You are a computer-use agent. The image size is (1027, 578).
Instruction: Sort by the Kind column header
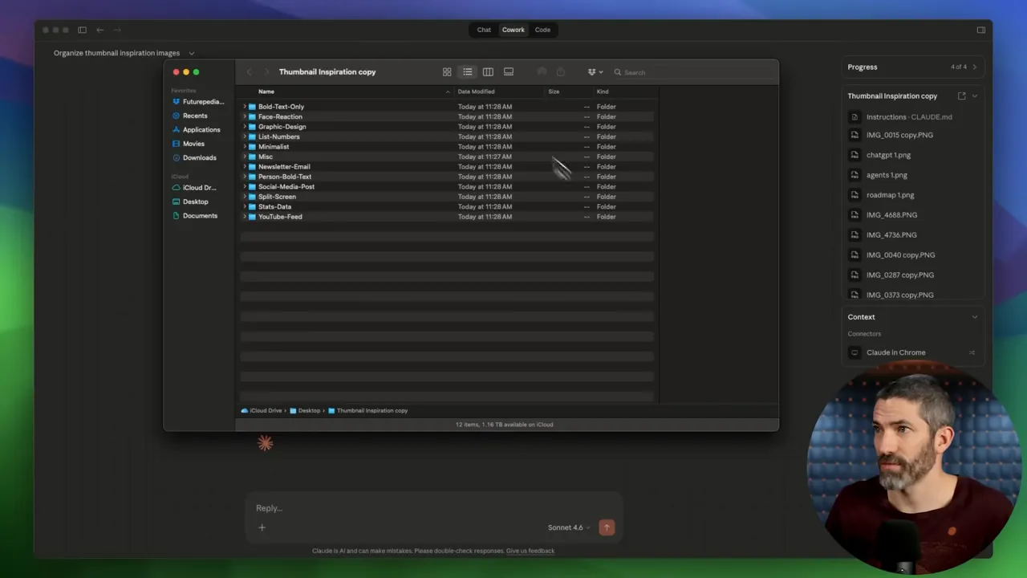coord(603,92)
